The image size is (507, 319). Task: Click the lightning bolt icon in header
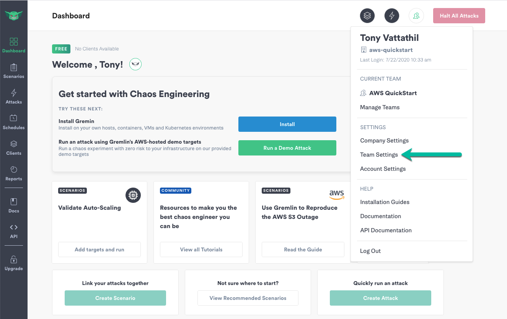392,16
